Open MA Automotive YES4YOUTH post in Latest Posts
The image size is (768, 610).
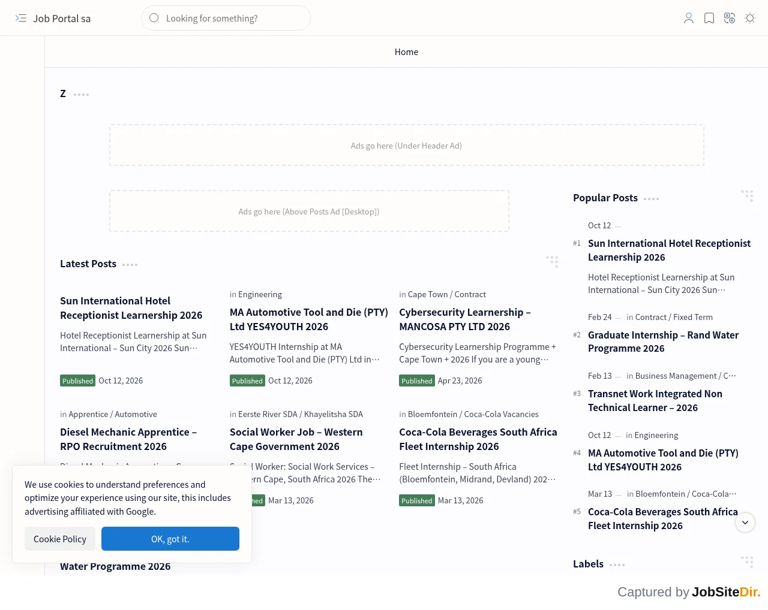click(x=309, y=319)
